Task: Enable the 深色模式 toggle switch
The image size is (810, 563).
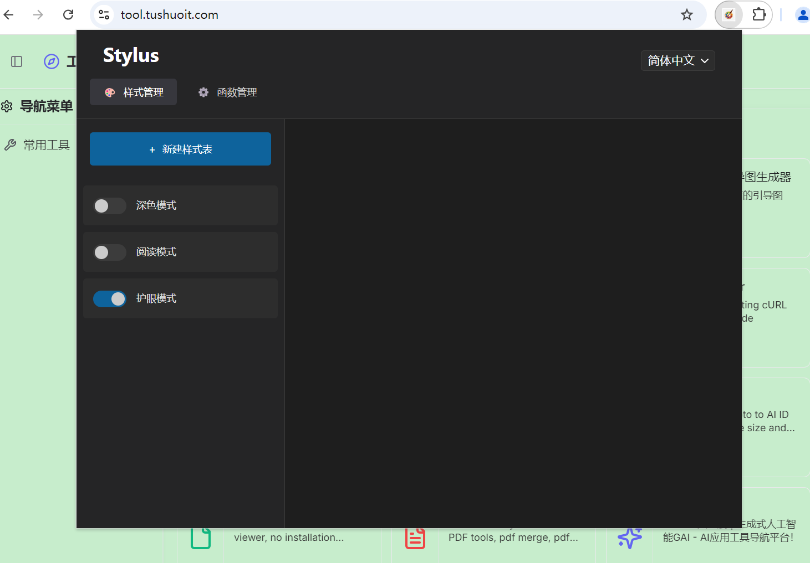Action: click(x=110, y=206)
